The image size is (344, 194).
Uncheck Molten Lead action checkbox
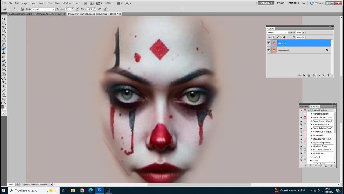tap(301, 135)
